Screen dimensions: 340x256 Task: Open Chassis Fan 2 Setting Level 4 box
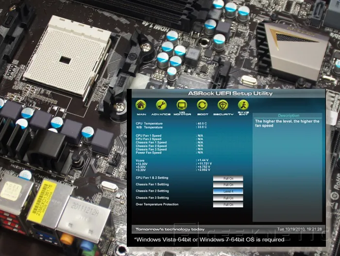pos(228,191)
